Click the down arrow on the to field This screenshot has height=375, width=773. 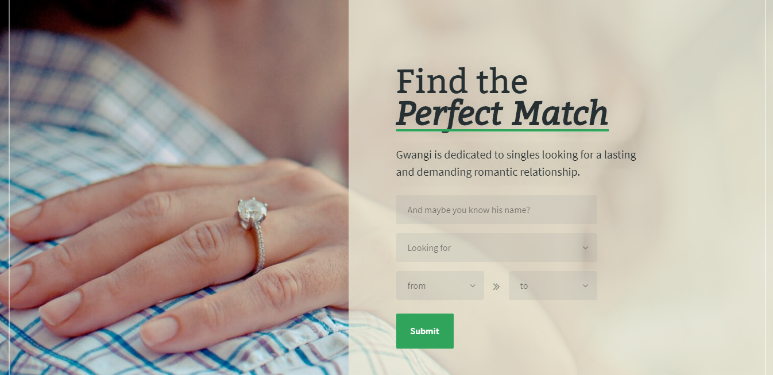[x=585, y=286]
